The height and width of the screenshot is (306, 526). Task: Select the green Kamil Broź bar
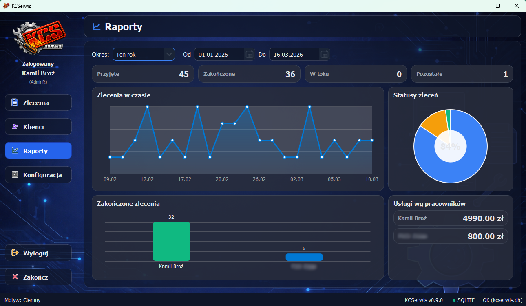(171, 241)
